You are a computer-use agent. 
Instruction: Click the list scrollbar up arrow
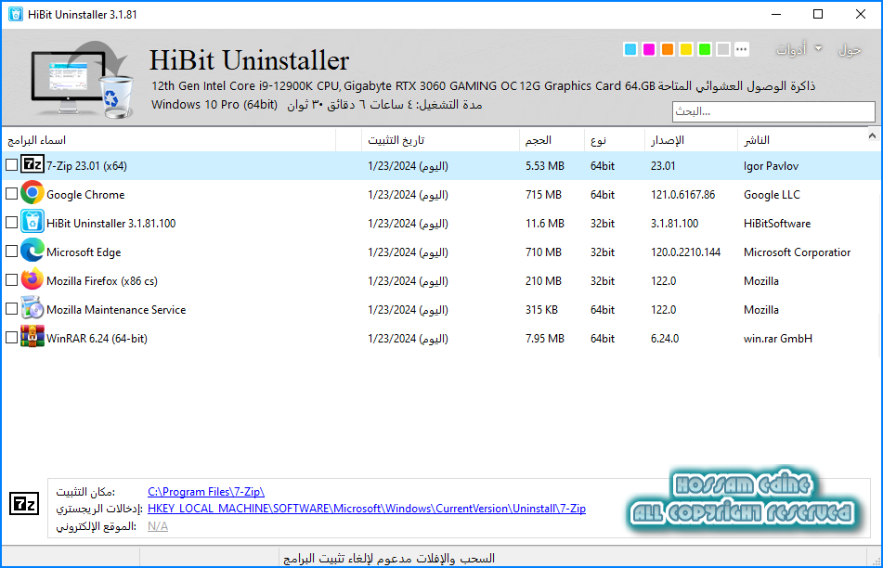point(872,136)
